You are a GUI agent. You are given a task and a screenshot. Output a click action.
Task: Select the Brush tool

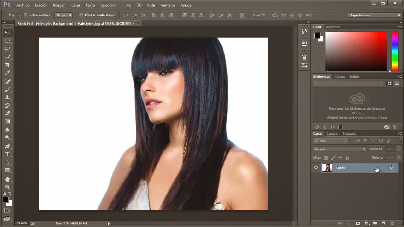pos(8,90)
